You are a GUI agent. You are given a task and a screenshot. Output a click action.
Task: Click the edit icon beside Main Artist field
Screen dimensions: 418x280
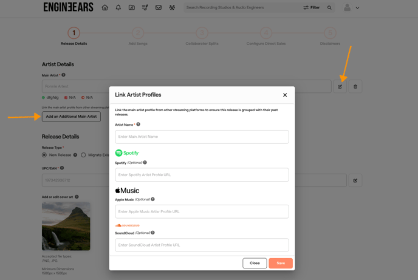(x=340, y=87)
